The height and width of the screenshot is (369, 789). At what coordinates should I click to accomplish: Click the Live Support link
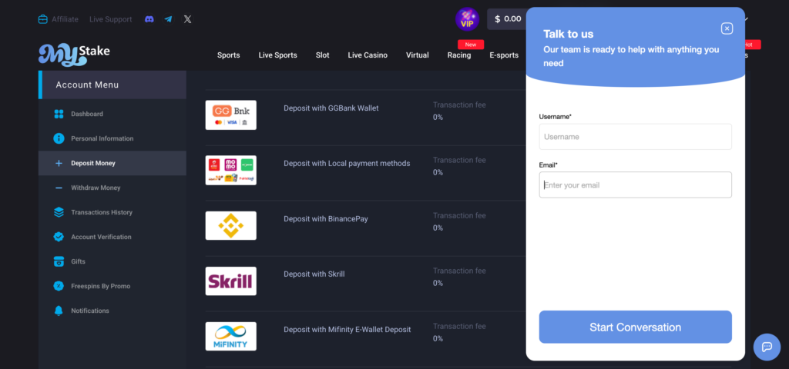pyautogui.click(x=111, y=19)
